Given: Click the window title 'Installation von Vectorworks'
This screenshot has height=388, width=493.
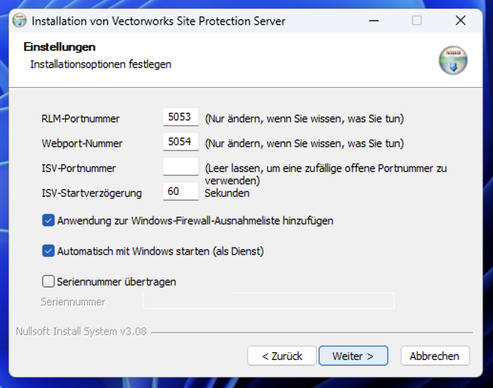Looking at the screenshot, I should pyautogui.click(x=158, y=21).
